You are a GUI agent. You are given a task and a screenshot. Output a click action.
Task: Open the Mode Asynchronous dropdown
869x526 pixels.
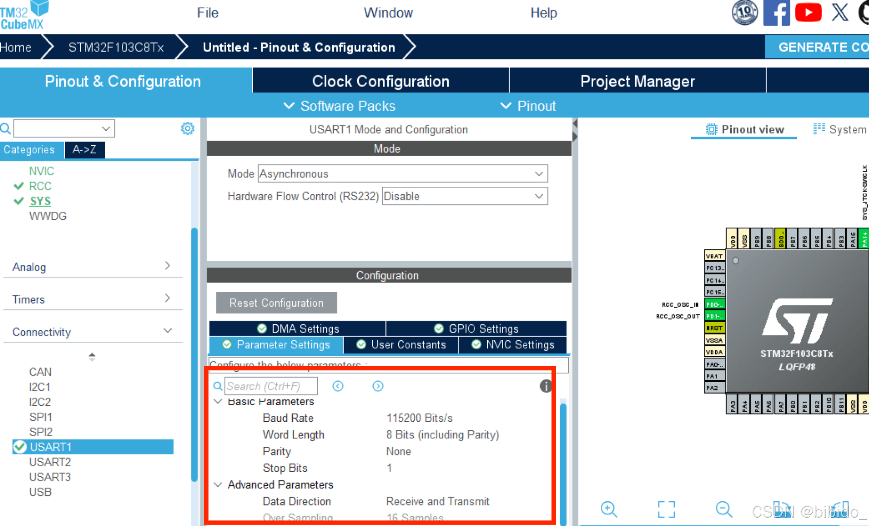(x=403, y=174)
